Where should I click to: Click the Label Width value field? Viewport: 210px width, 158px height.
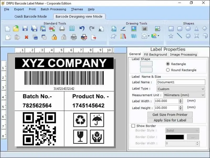[x=166, y=101]
